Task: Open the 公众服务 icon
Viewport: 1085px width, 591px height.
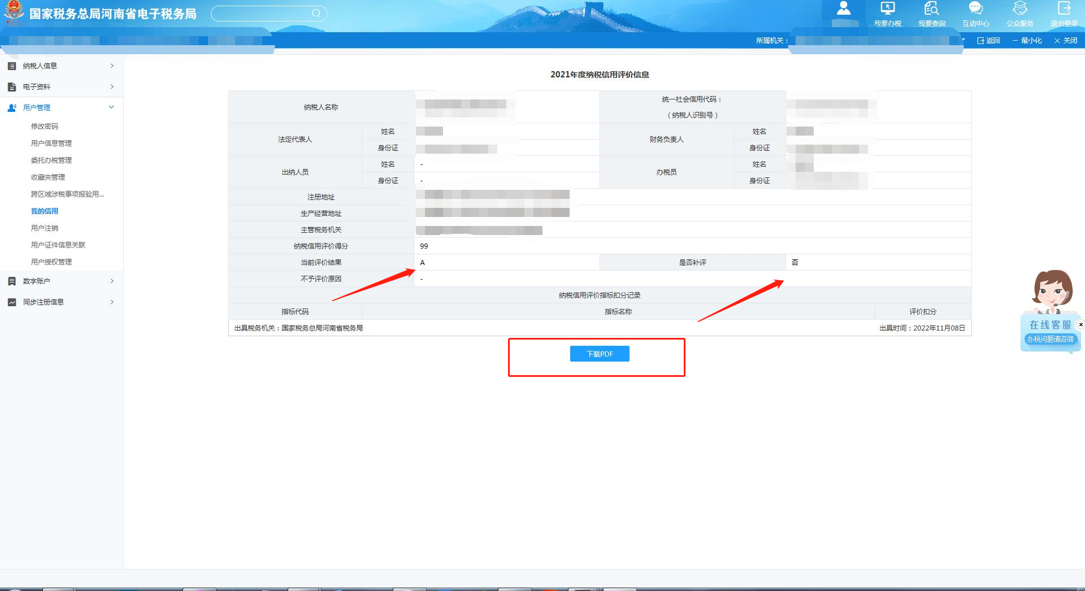Action: (1020, 8)
